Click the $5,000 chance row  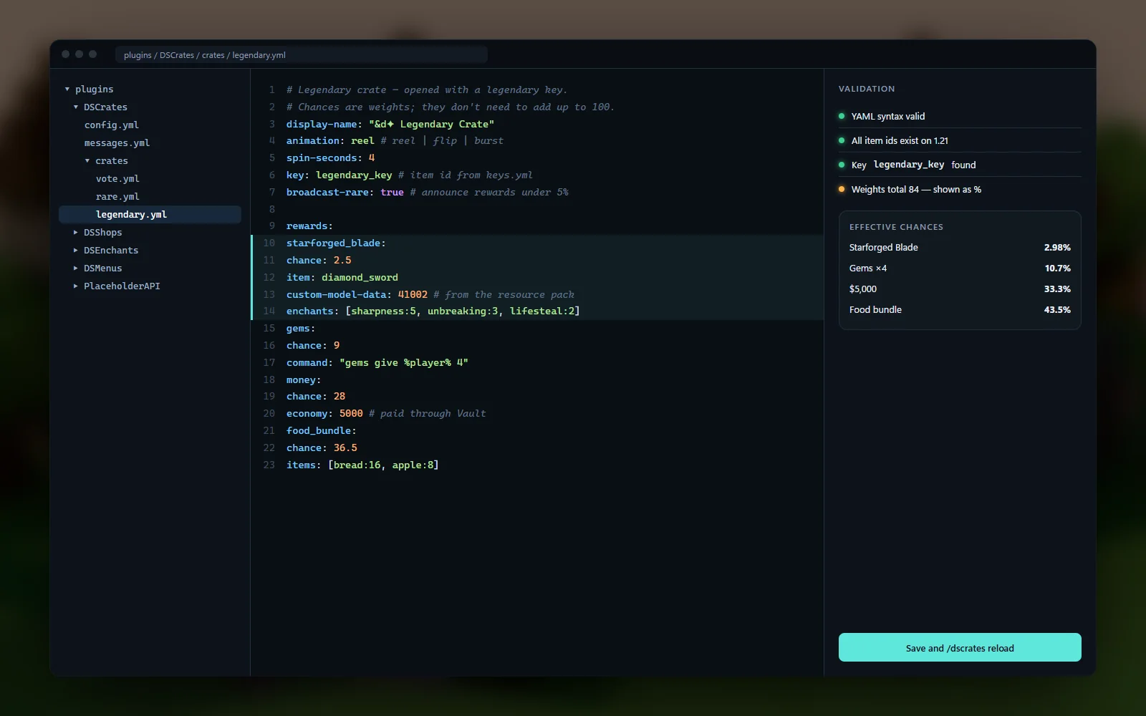tap(960, 289)
